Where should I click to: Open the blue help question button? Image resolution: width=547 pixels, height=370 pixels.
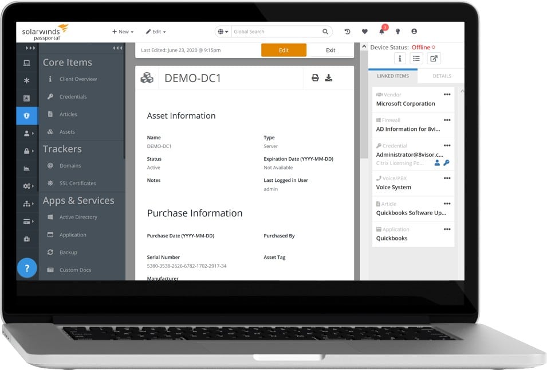pyautogui.click(x=27, y=268)
